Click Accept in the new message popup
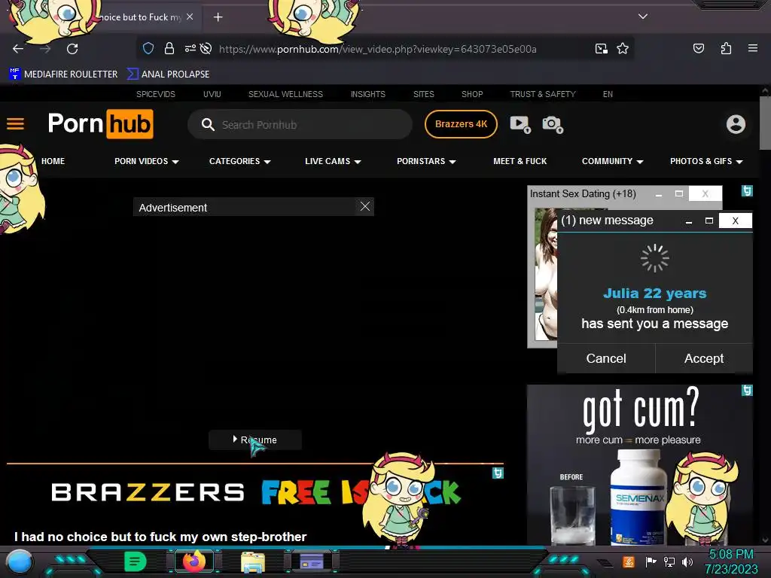This screenshot has height=578, width=771. tap(704, 358)
